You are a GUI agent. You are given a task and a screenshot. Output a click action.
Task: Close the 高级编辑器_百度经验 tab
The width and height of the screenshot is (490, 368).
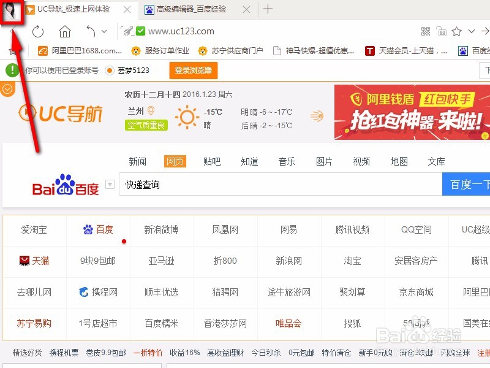pyautogui.click(x=247, y=10)
